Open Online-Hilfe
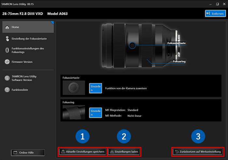 point(28,153)
